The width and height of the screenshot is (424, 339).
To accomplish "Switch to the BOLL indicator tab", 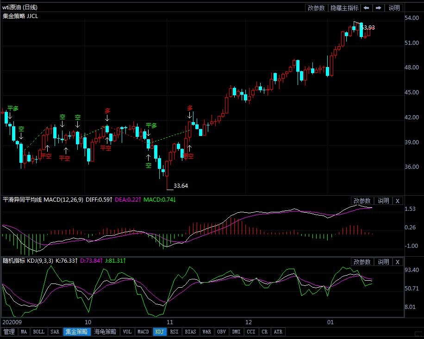I will pyautogui.click(x=39, y=332).
